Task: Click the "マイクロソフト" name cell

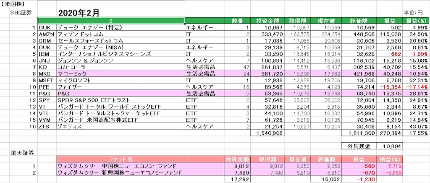Action: pyautogui.click(x=121, y=80)
